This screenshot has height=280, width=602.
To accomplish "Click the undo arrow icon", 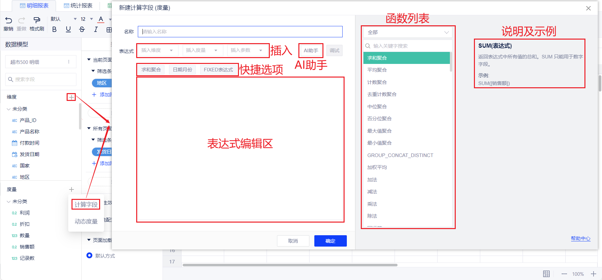I will pos(8,20).
